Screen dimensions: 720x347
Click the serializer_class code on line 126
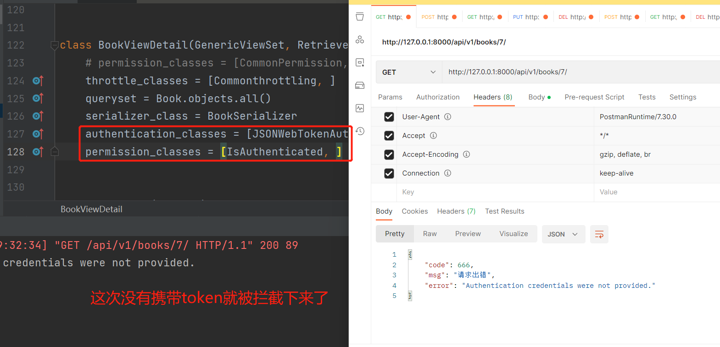click(x=191, y=116)
